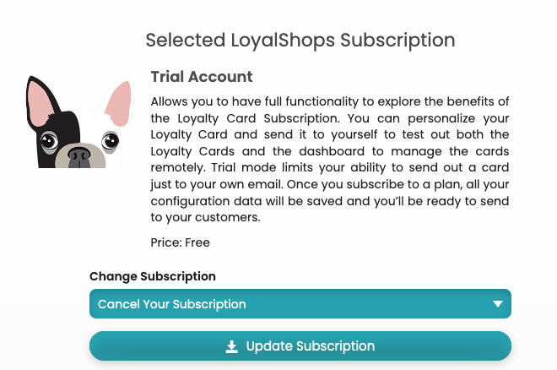Click the 'to your customers.' final line
Viewport: 557px width, 370px height.
click(x=205, y=217)
